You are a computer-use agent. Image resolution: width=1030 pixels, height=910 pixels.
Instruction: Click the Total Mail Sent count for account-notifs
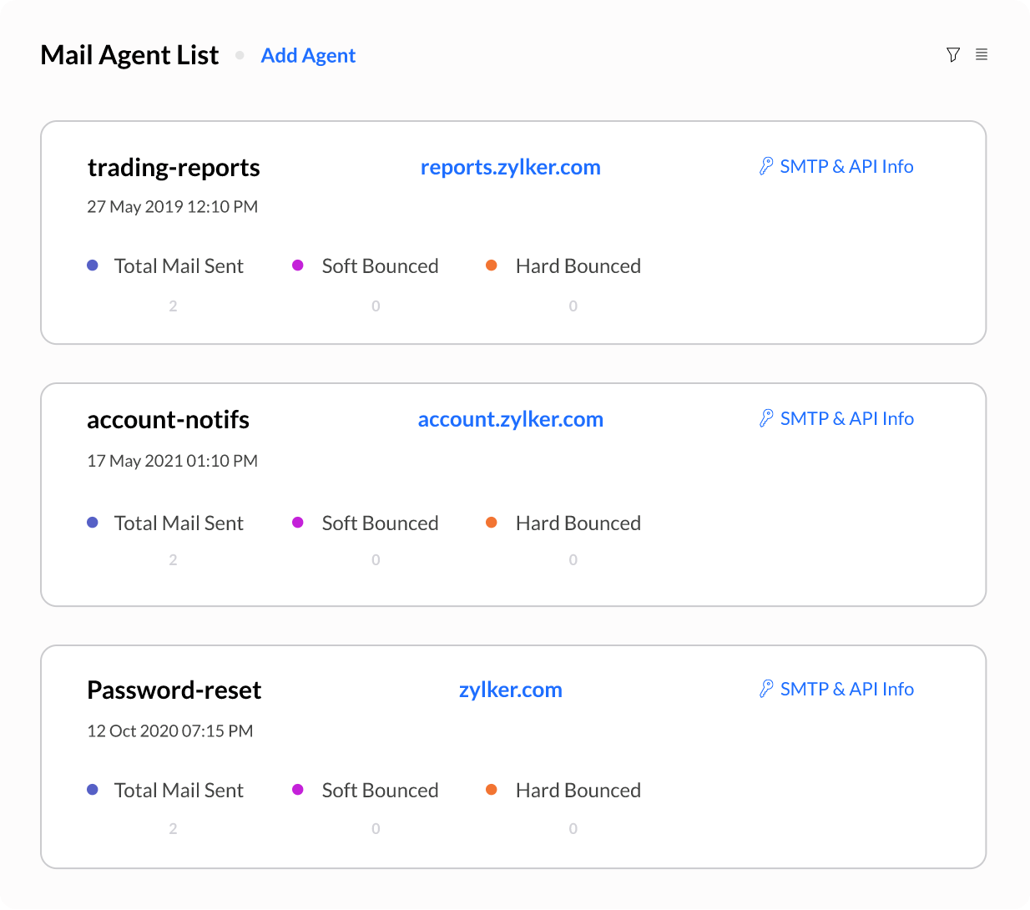point(173,559)
